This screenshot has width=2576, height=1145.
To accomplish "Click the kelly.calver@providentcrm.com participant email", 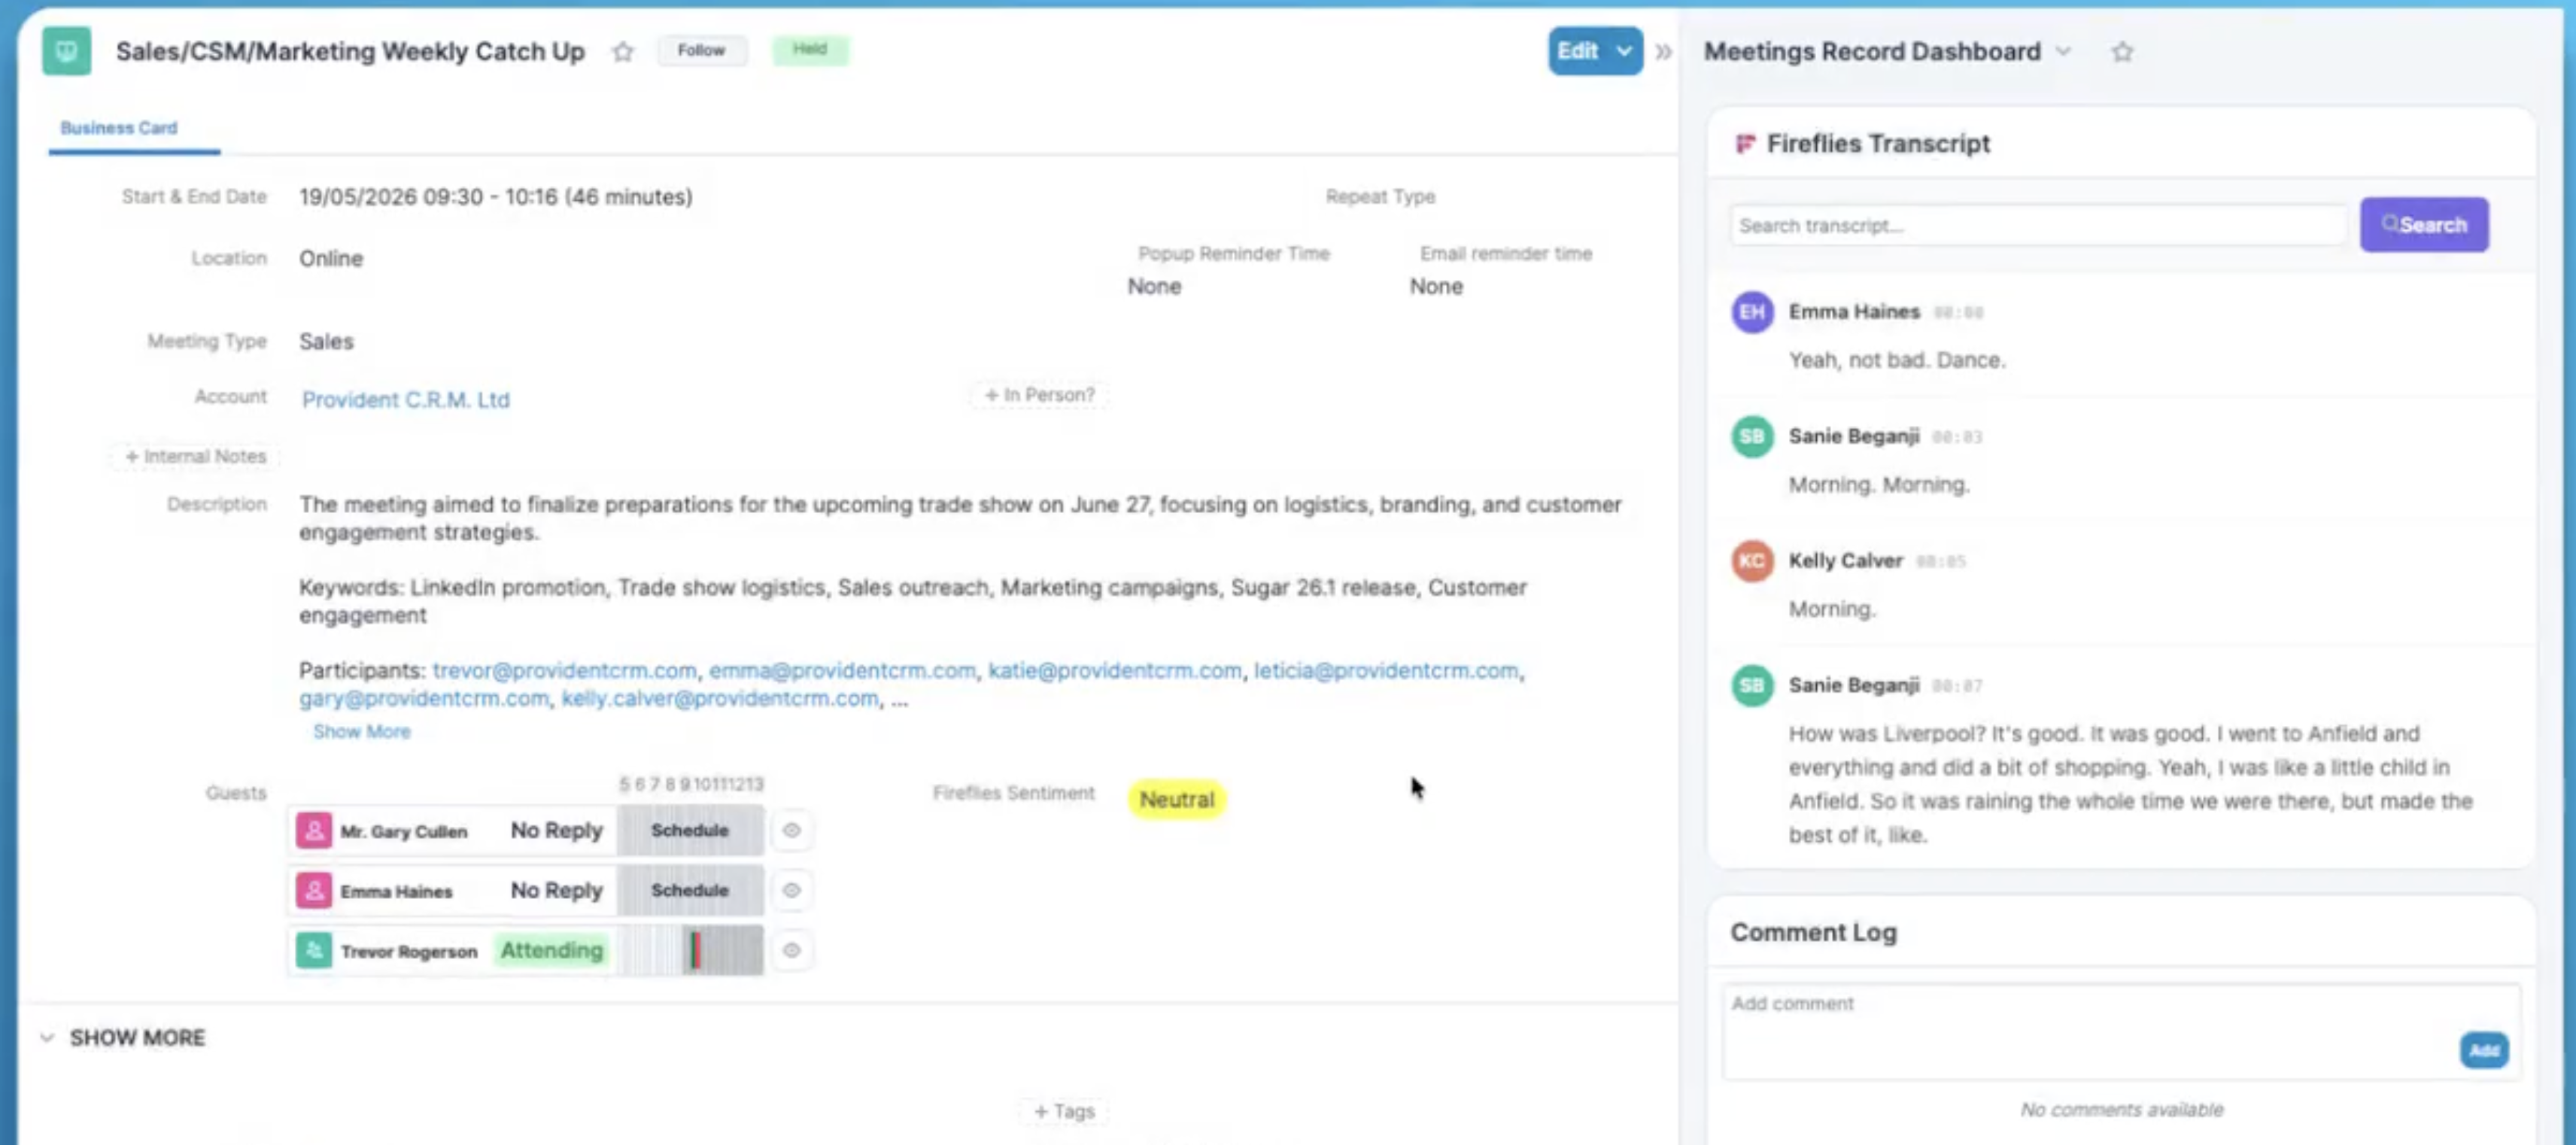I will coord(720,699).
